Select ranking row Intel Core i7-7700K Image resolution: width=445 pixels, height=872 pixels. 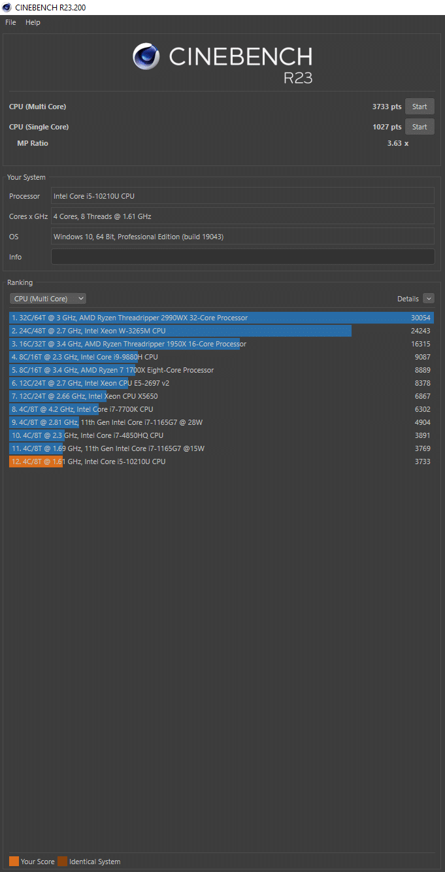(222, 409)
